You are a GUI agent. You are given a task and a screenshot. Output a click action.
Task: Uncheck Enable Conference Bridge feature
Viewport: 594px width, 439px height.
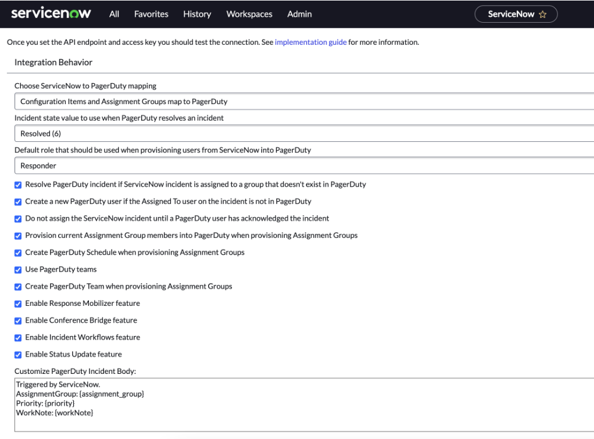pyautogui.click(x=17, y=320)
